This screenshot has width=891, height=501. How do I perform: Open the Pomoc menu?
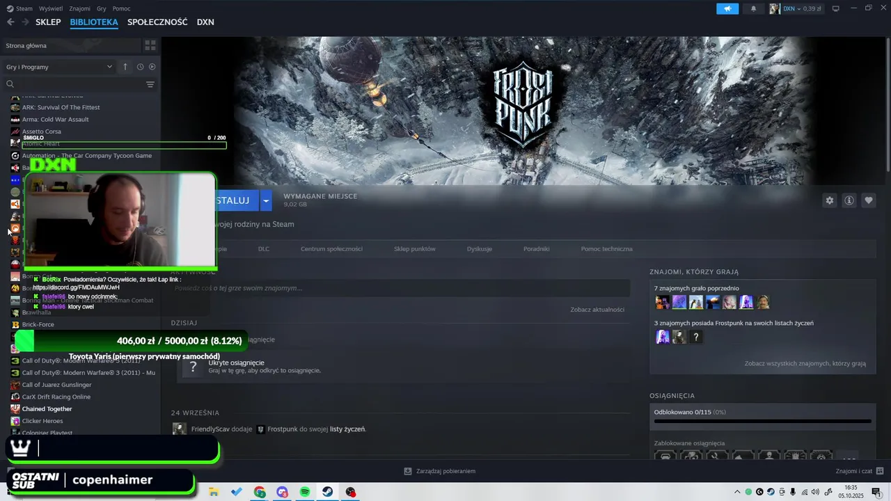click(x=121, y=8)
